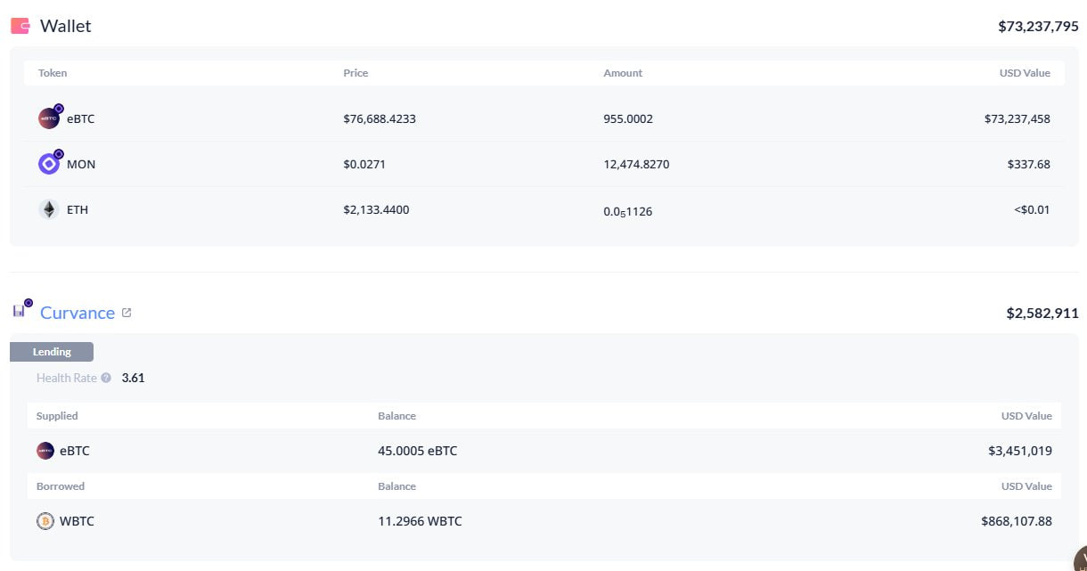
Task: Click the Health Rate label
Action: tap(66, 378)
